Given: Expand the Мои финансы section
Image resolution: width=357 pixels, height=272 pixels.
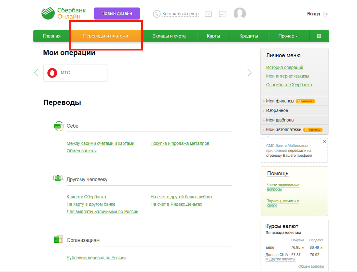Looking at the screenshot, I should pos(280,101).
